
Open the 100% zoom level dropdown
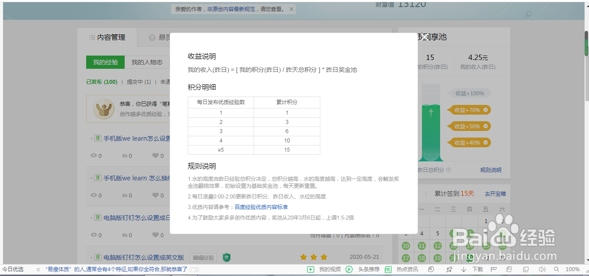click(x=572, y=269)
